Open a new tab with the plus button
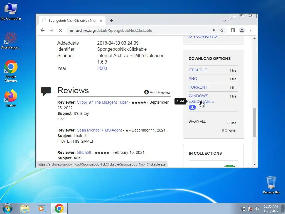This screenshot has height=214, width=285. coord(112,21)
